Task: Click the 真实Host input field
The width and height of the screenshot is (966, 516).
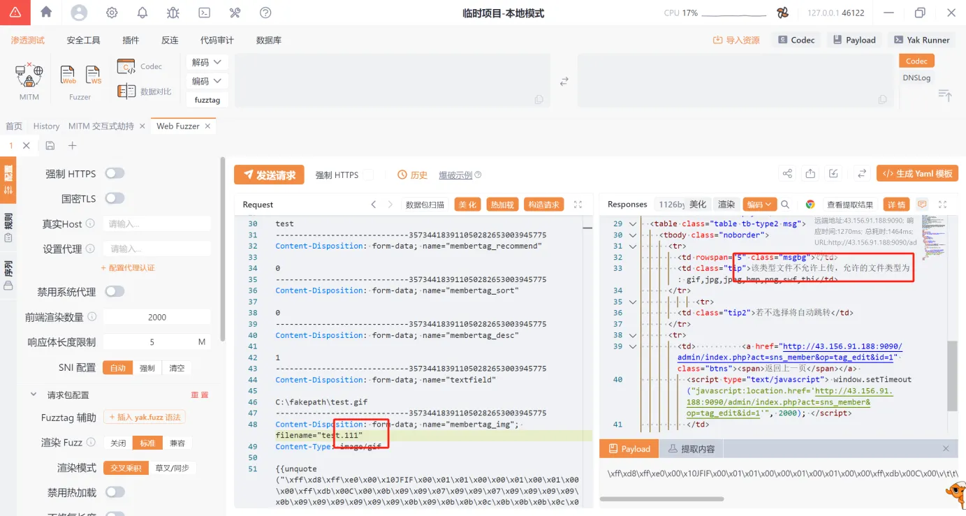Action: tap(157, 223)
